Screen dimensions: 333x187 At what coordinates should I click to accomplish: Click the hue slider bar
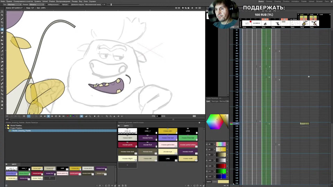click(221, 144)
